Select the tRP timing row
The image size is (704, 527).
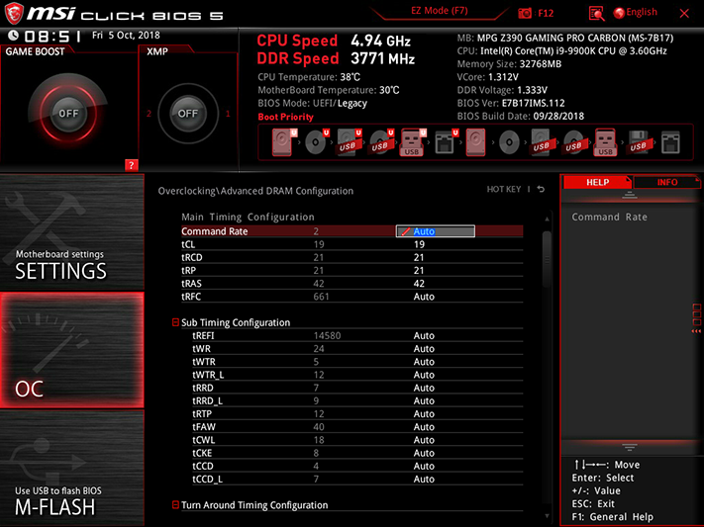click(x=352, y=271)
